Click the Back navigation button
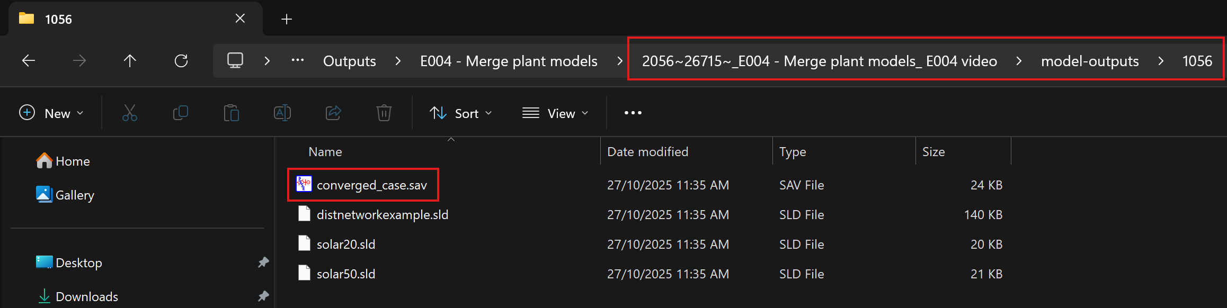This screenshot has width=1227, height=308. 29,60
